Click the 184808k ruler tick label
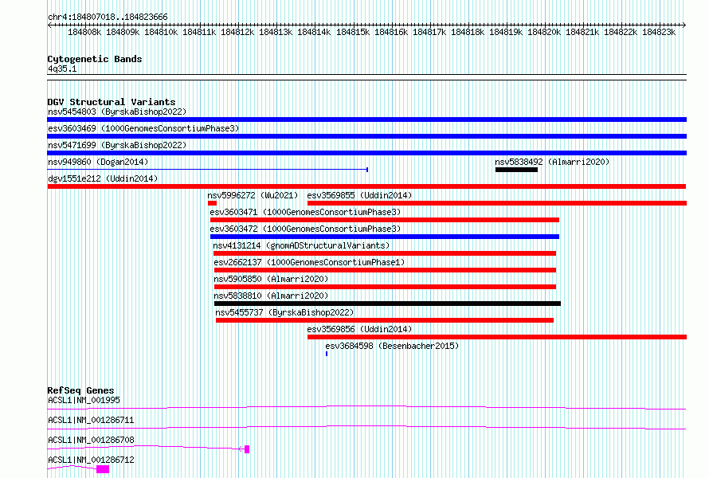This screenshot has width=709, height=478. point(84,32)
